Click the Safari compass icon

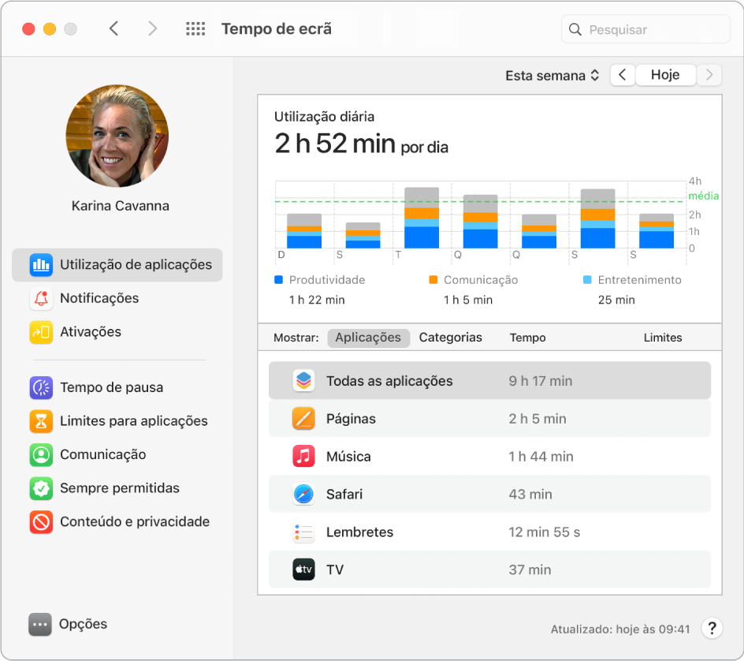(303, 494)
